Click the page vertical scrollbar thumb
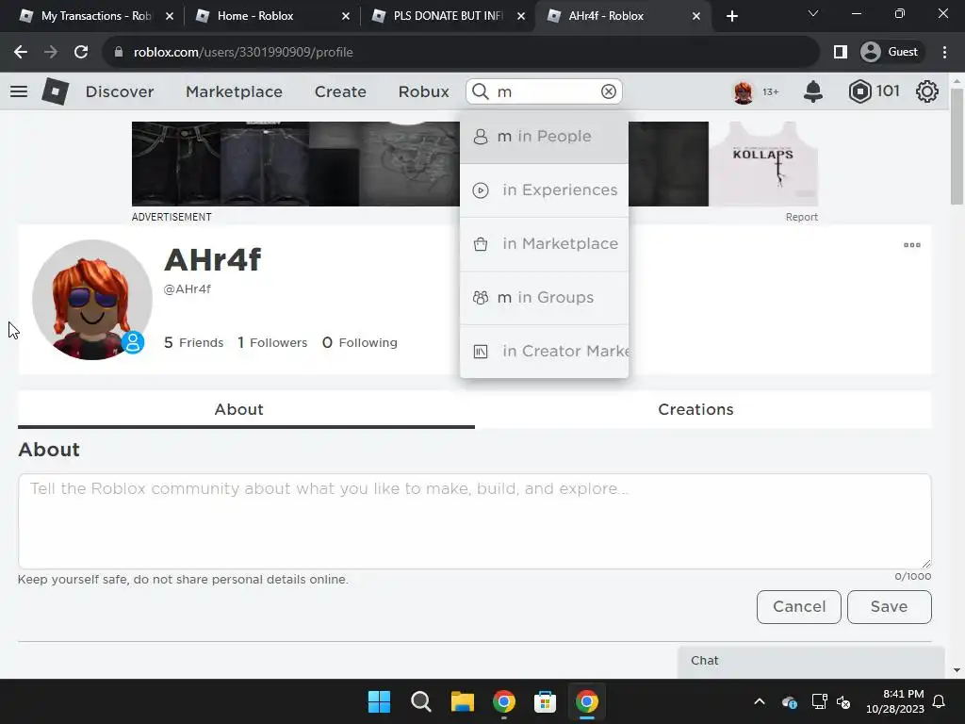This screenshot has height=724, width=965. pos(957,146)
